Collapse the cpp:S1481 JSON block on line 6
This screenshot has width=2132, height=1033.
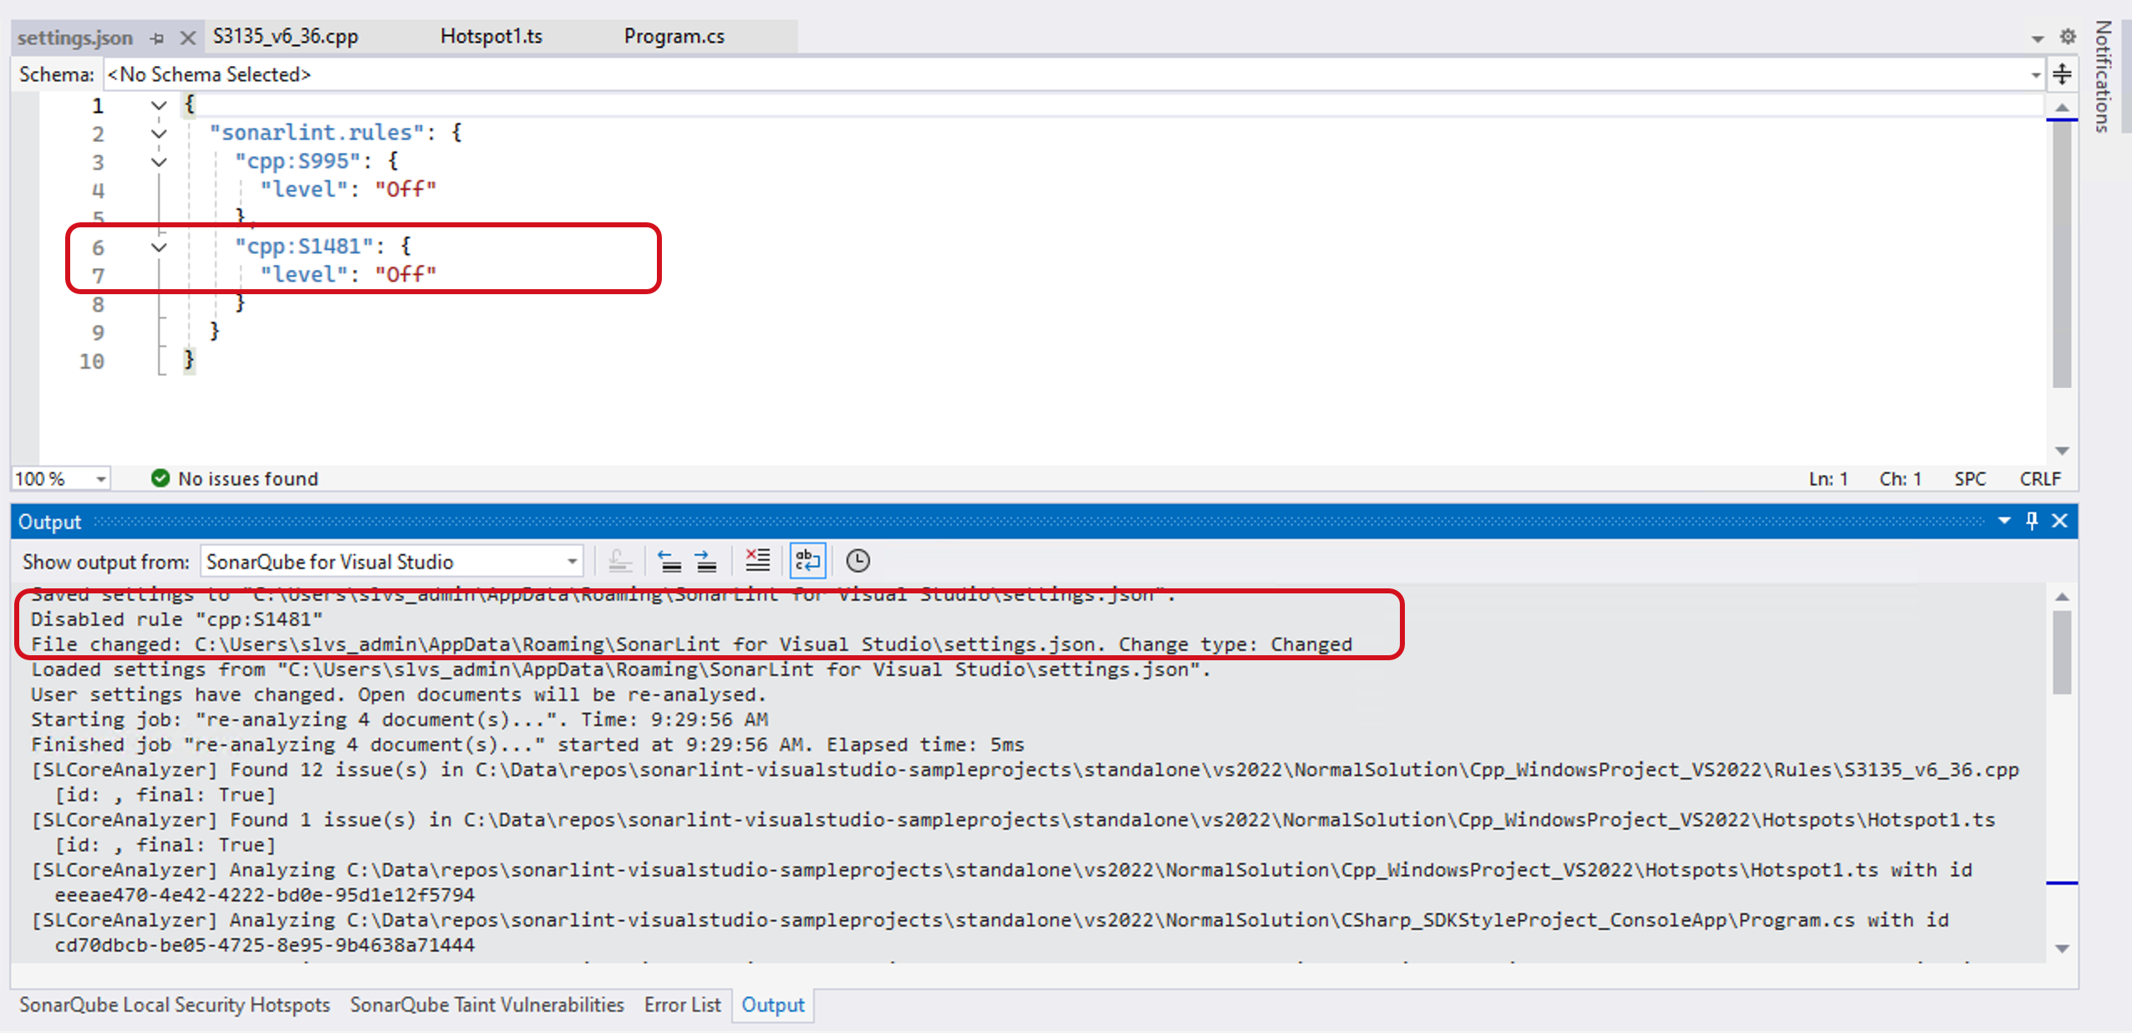tap(158, 247)
